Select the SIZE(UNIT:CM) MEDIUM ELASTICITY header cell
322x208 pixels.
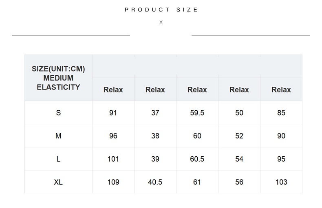click(58, 78)
